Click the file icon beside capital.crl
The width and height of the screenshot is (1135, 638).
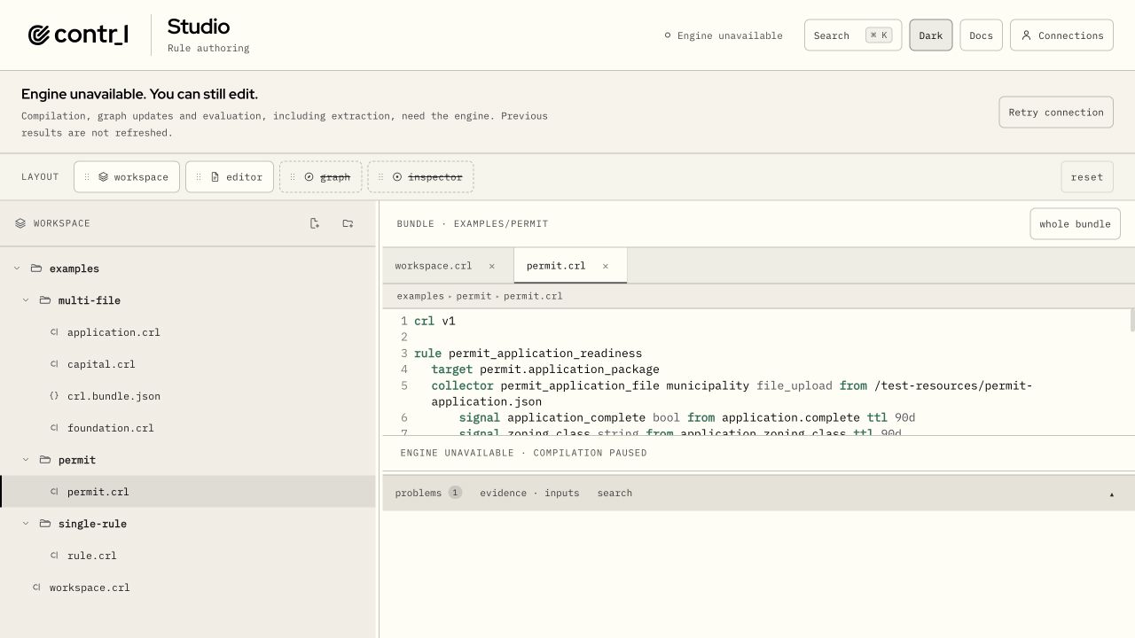click(54, 364)
